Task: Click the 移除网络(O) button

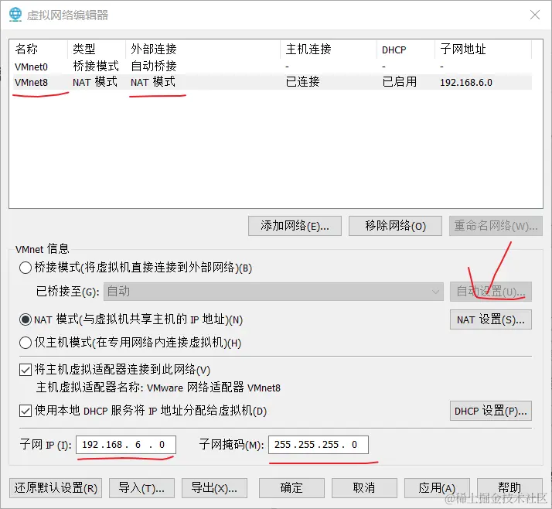Action: tap(395, 226)
